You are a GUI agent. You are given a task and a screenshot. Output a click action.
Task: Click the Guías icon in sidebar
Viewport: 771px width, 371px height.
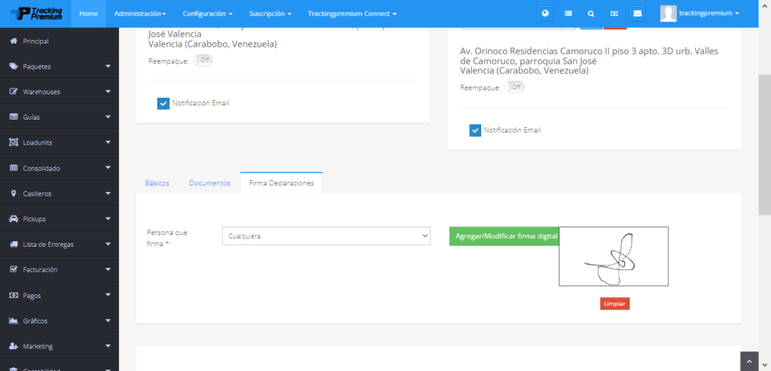pos(14,117)
